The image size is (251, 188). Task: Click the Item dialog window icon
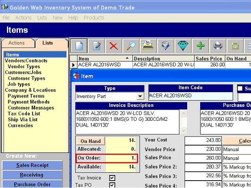pos(76,76)
